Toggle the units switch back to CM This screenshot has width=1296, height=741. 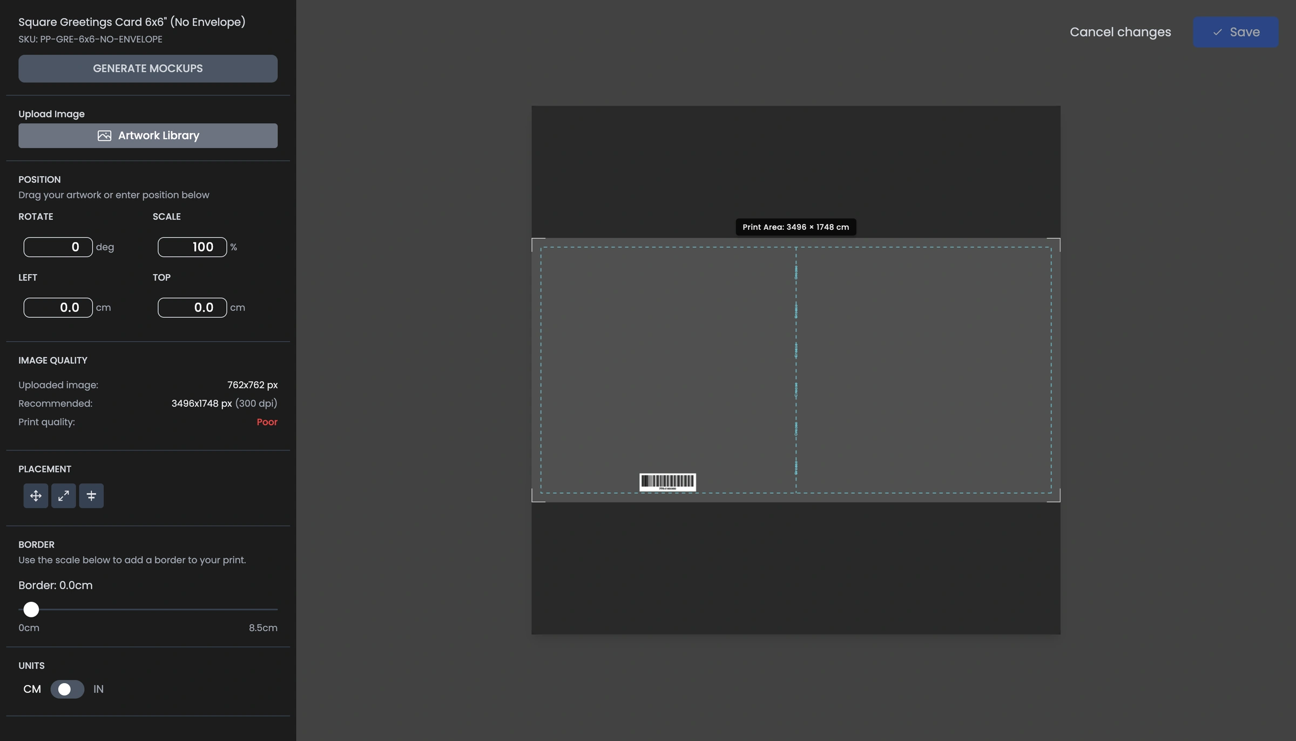pyautogui.click(x=67, y=689)
